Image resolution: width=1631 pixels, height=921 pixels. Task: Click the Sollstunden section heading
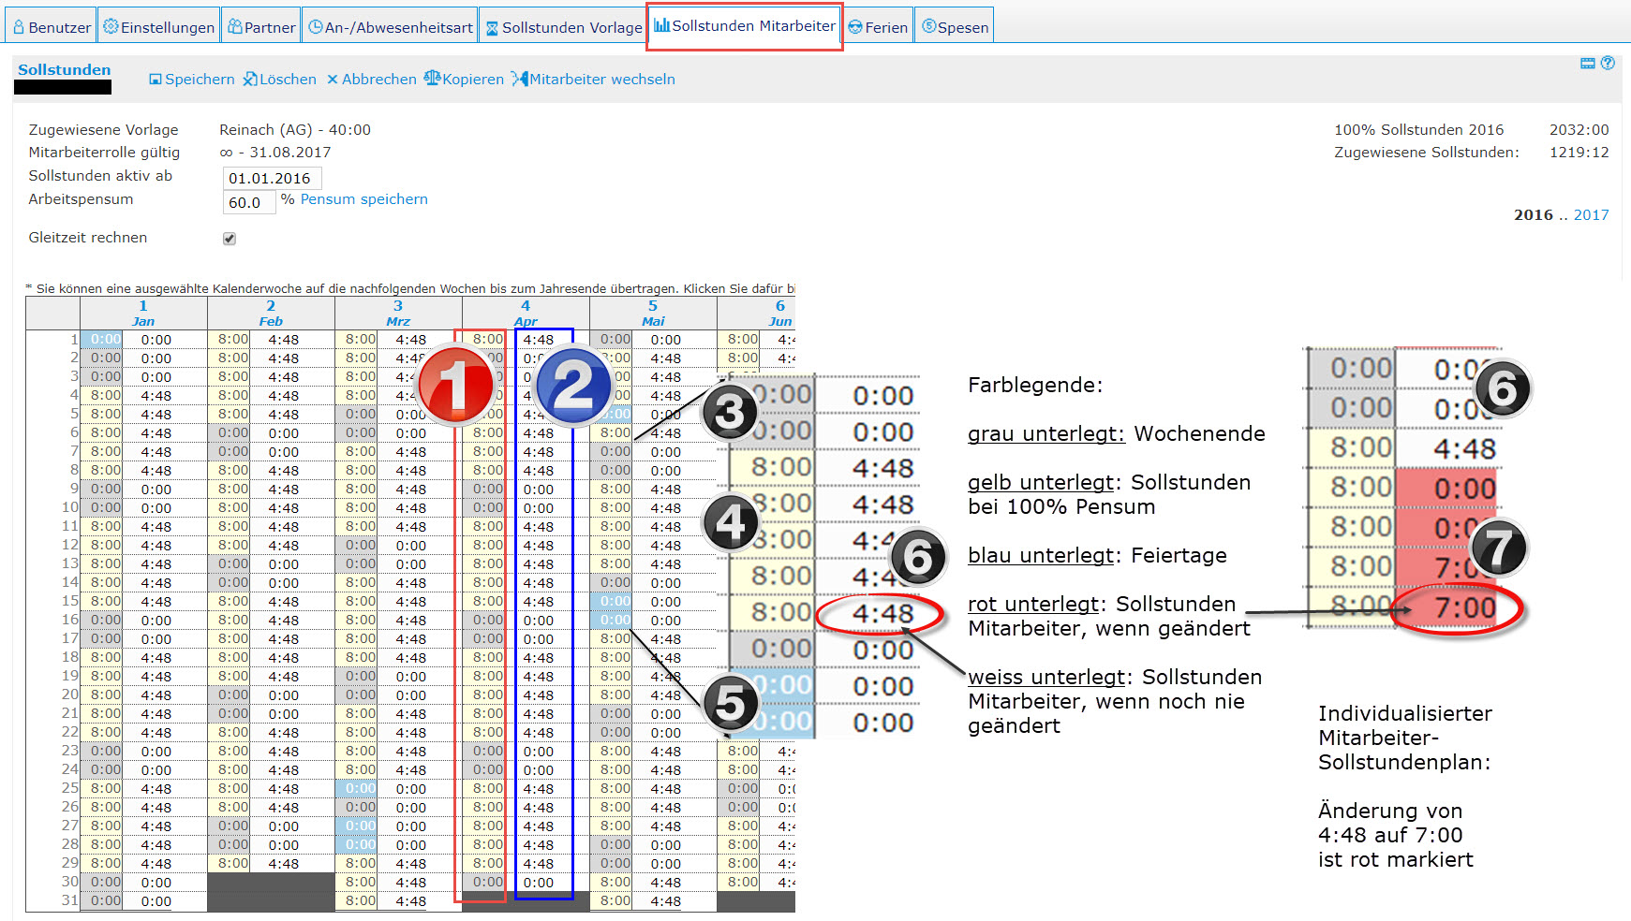64,69
